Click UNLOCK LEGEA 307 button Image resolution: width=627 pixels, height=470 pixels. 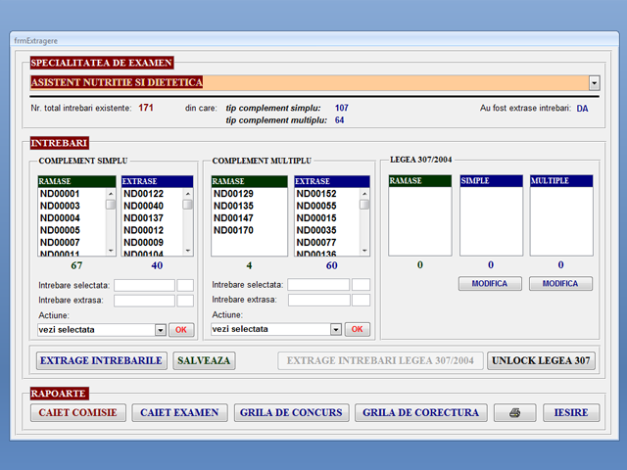pyautogui.click(x=541, y=360)
